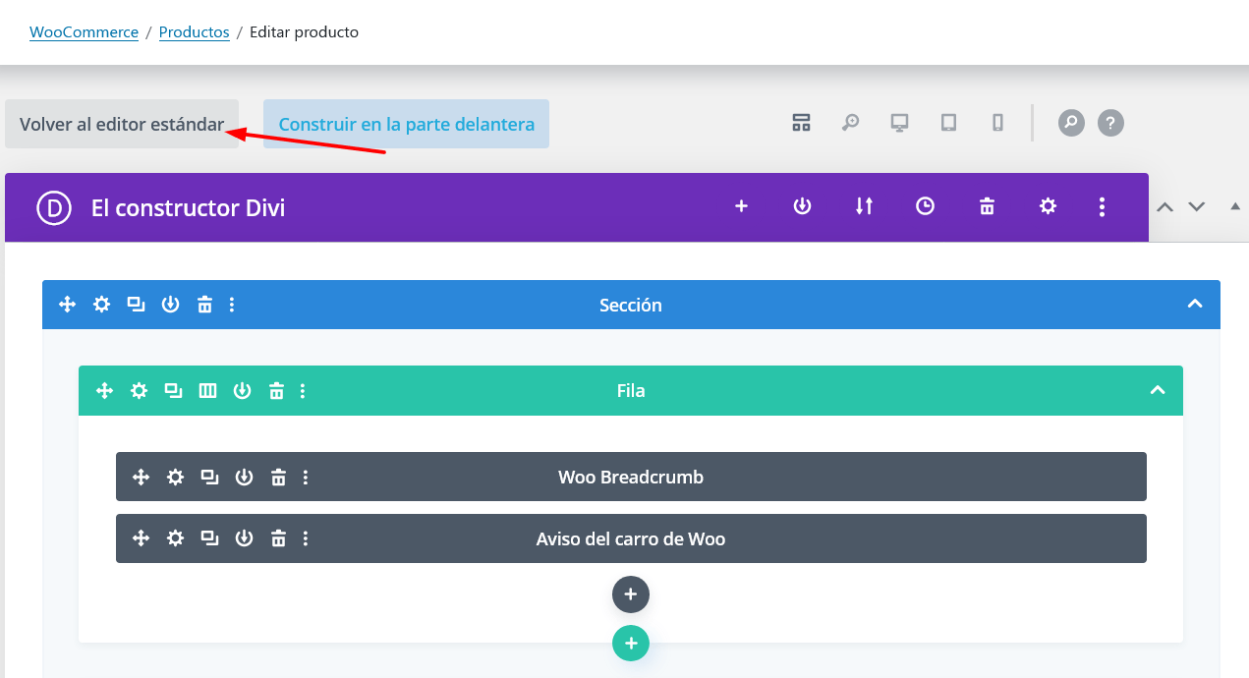Click El constructor Divi title
Viewport: 1249px width, 678px height.
189,208
